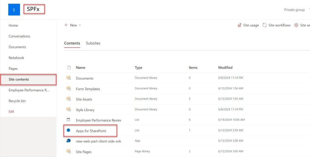Open the Form Templates library link
This screenshot has height=157, width=310.
point(88,89)
